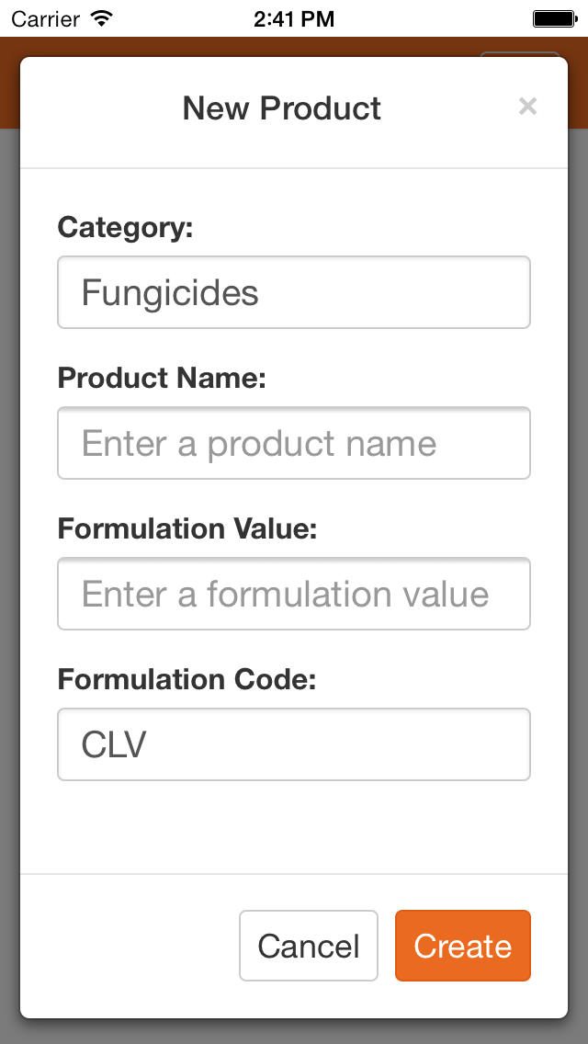Tap the Carrier text in status bar
The width and height of the screenshot is (588, 1044).
click(x=46, y=18)
